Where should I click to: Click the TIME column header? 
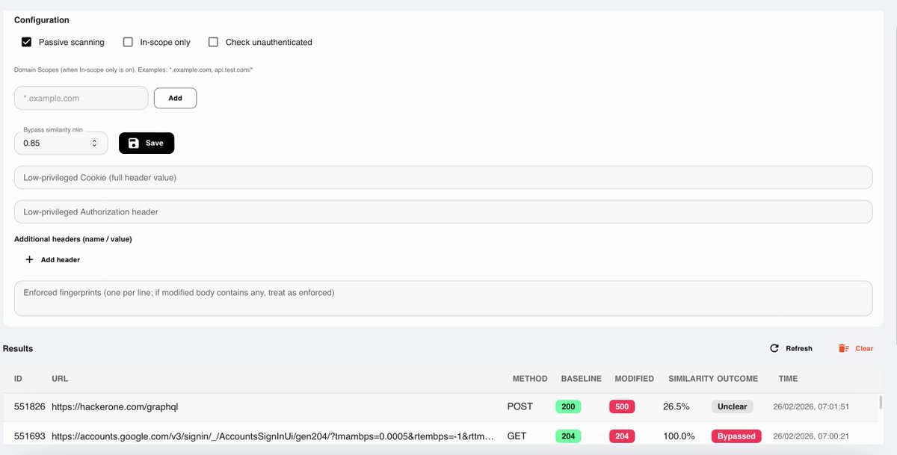pyautogui.click(x=788, y=379)
